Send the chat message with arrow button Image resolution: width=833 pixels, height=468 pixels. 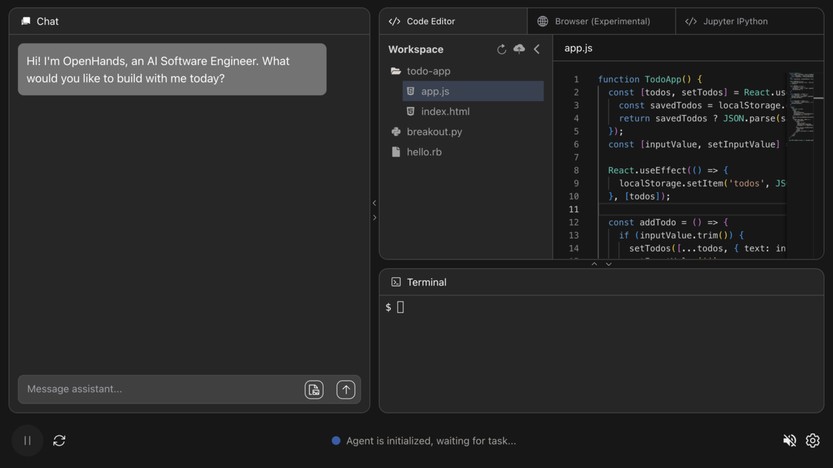pyautogui.click(x=346, y=390)
